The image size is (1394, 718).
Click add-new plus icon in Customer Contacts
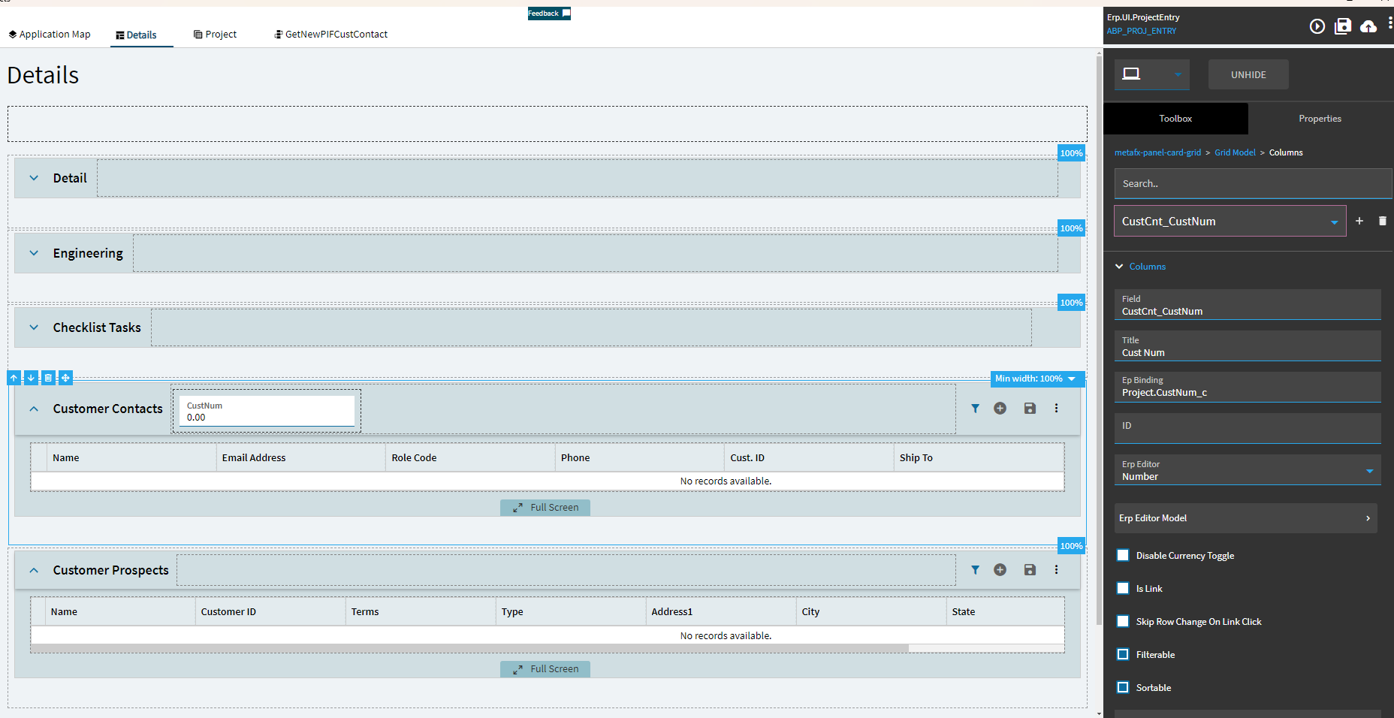click(x=1000, y=409)
